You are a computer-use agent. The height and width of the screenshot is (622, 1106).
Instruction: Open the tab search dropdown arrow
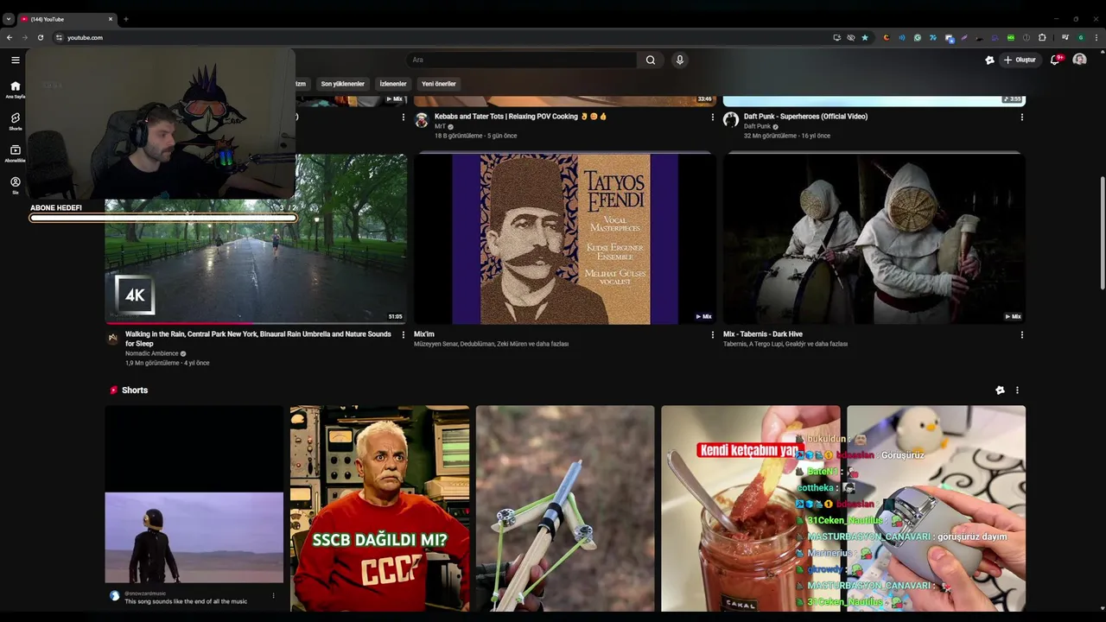(x=9, y=19)
